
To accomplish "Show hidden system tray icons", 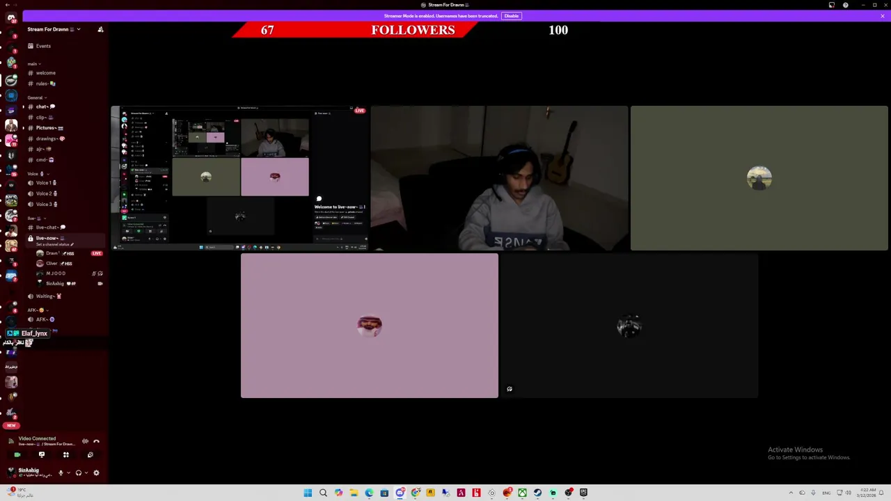I will [x=790, y=493].
